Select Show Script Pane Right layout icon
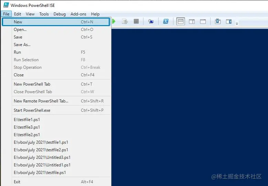 [192, 22]
